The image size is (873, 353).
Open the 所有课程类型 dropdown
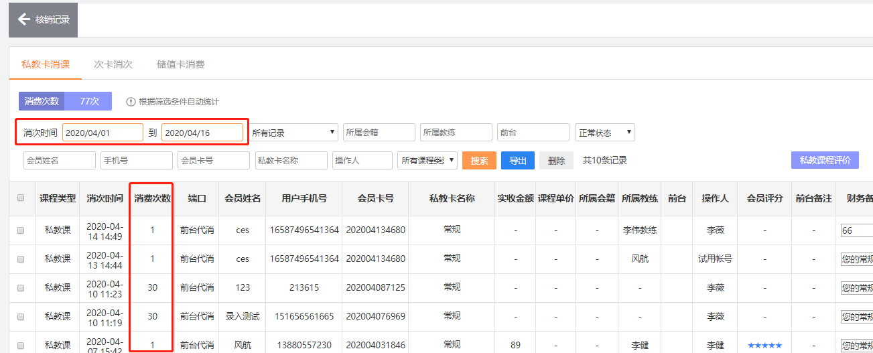pyautogui.click(x=427, y=161)
